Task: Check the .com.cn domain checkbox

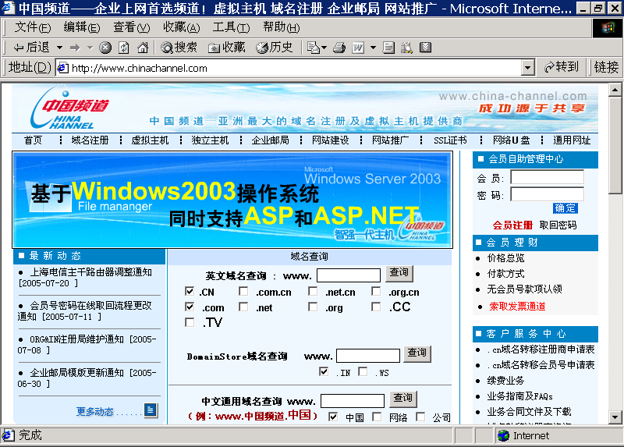Action: (x=244, y=292)
